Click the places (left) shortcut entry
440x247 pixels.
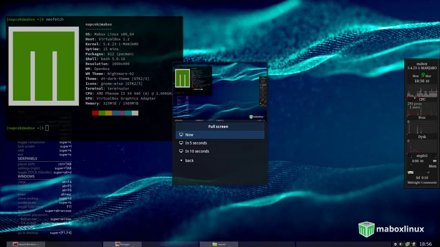[45, 164]
